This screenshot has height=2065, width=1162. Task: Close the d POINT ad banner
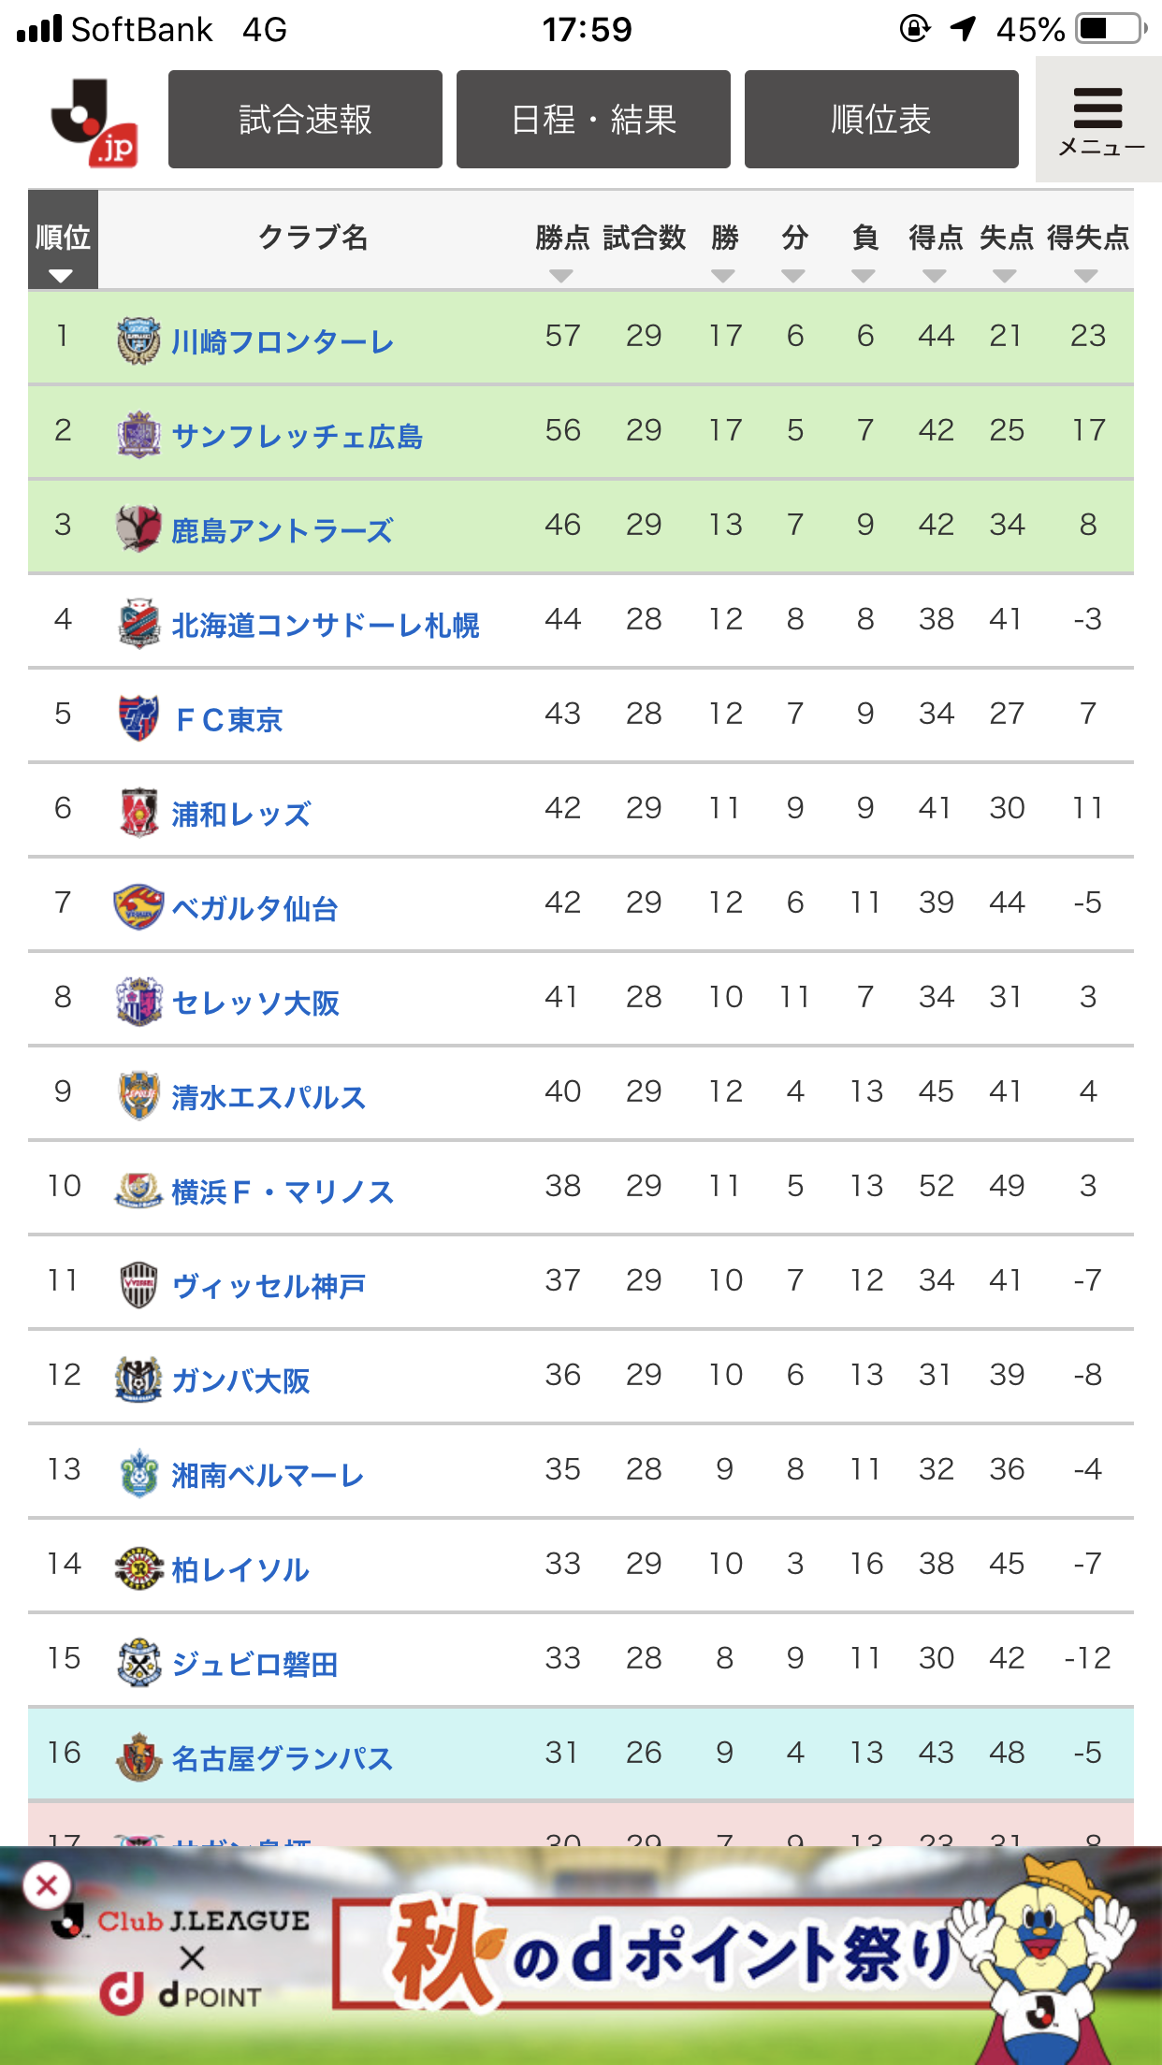point(47,1886)
